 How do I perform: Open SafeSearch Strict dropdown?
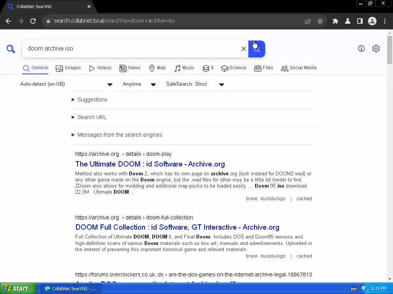pos(195,84)
